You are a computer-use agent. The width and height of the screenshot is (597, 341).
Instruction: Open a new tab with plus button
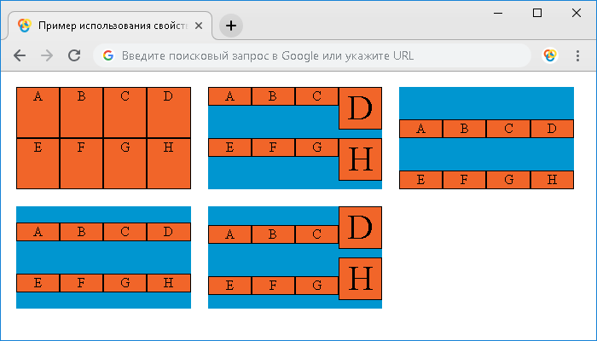231,26
